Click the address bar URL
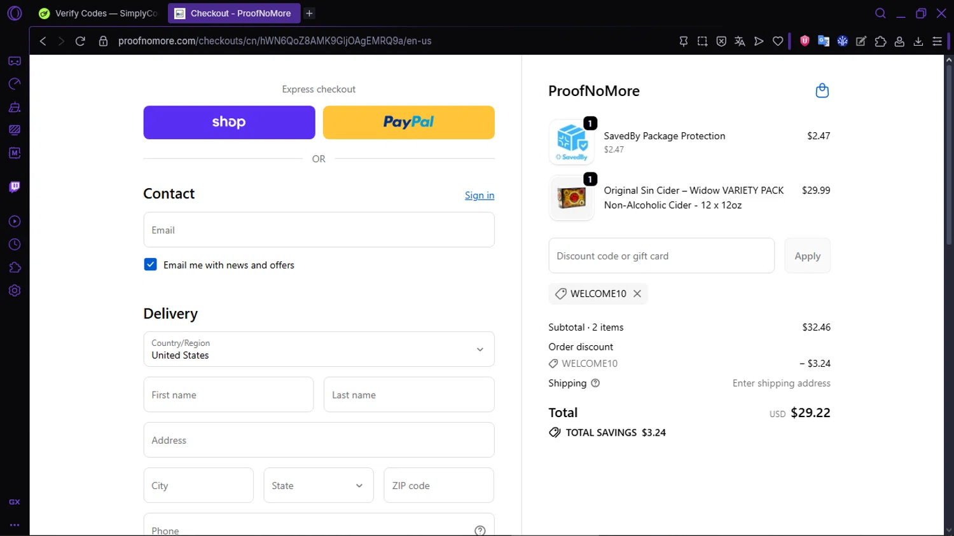Viewport: 954px width, 536px height. point(275,41)
